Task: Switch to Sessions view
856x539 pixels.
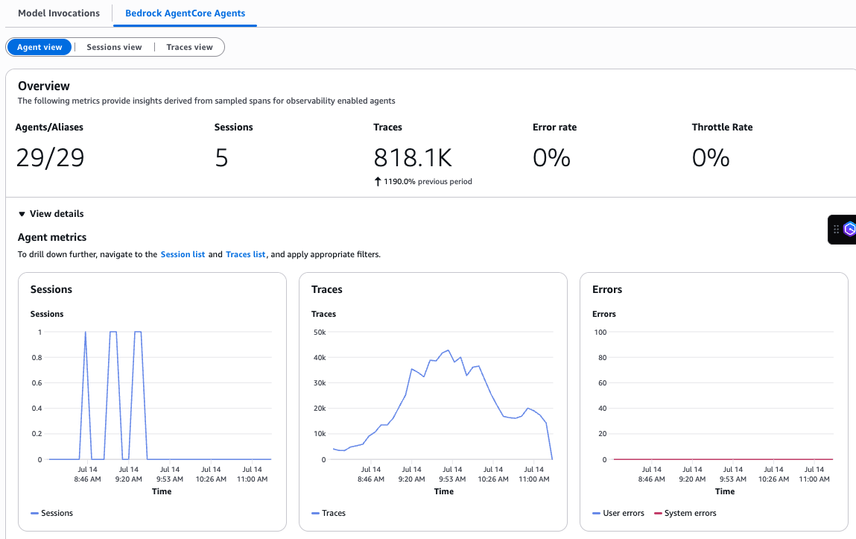Action: click(114, 47)
